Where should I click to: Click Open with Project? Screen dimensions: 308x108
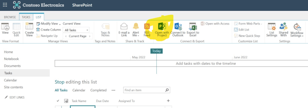click(162, 30)
